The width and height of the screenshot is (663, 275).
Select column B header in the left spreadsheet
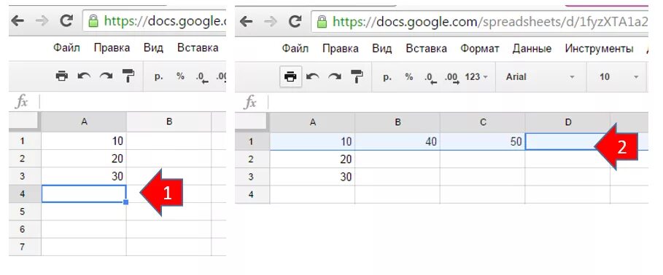tap(168, 122)
